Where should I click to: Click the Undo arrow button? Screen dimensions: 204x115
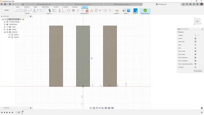click(x=13, y=4)
